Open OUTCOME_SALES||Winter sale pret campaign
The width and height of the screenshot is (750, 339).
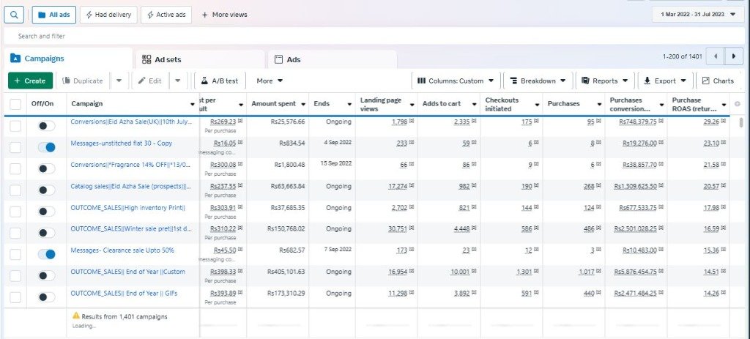pos(130,228)
